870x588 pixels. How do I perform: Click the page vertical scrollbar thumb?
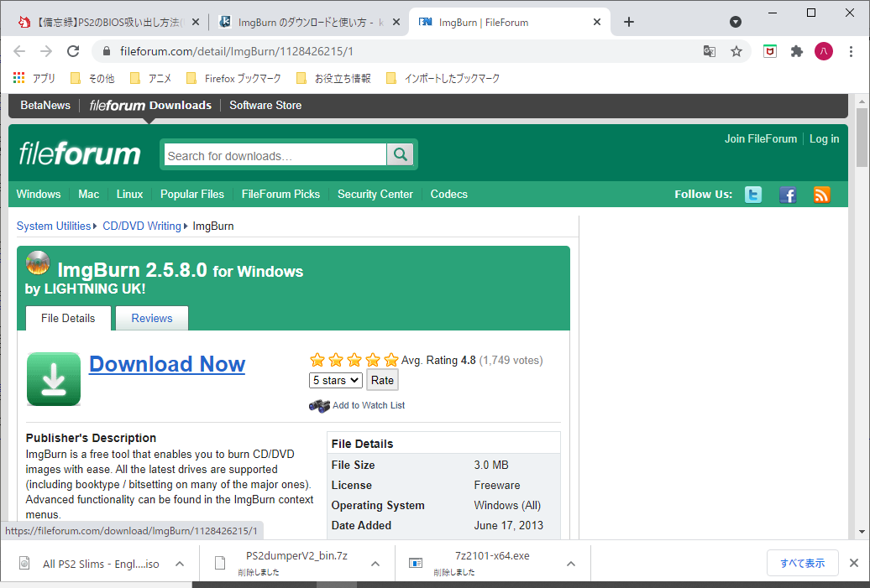pos(862,137)
